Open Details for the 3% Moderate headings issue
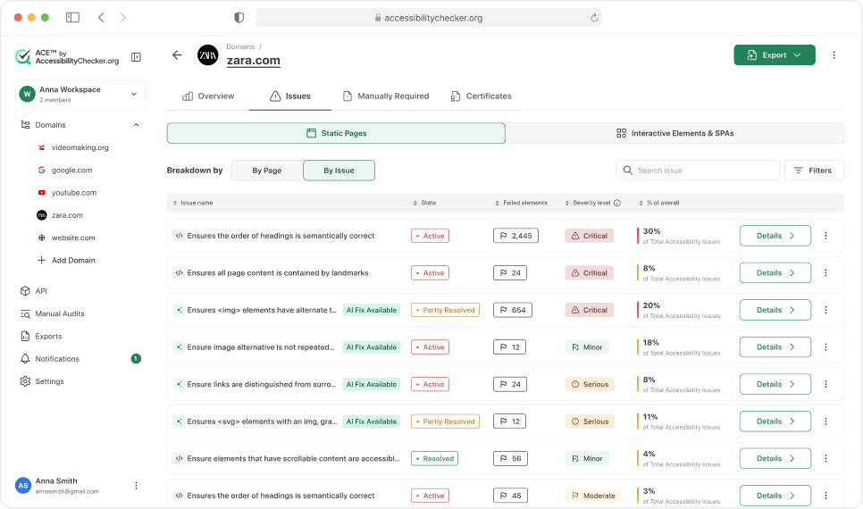Image resolution: width=863 pixels, height=509 pixels. pos(775,496)
